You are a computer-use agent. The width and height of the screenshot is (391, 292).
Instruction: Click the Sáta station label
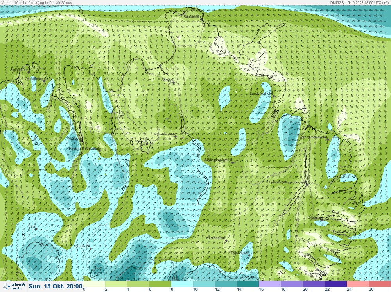pos(32,226)
